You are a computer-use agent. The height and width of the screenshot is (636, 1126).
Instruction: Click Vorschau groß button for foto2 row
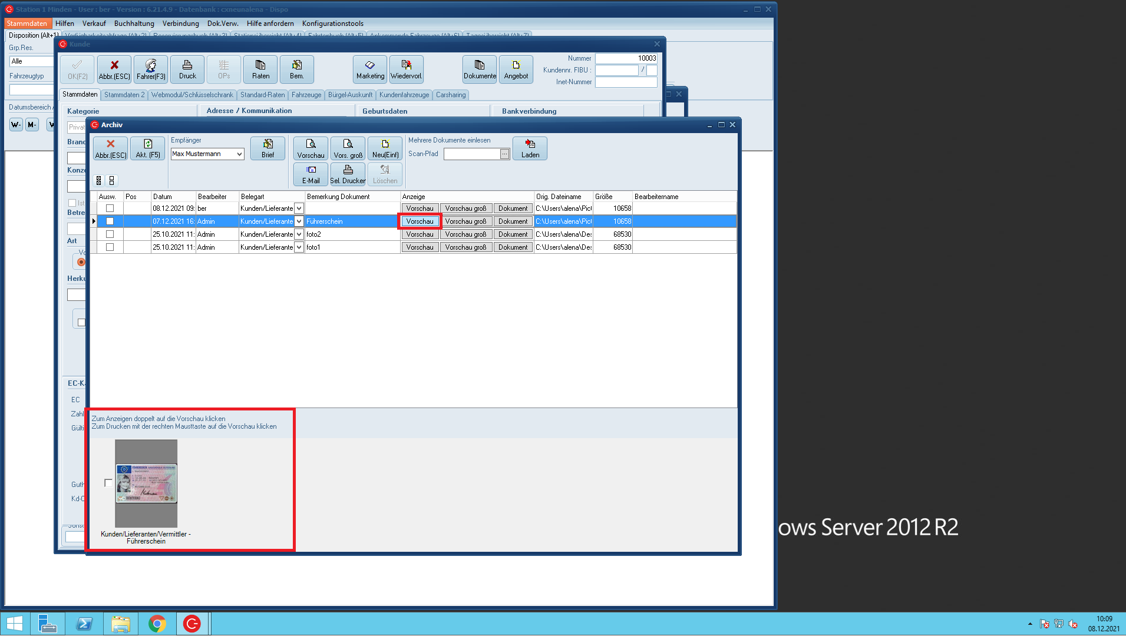[465, 234]
